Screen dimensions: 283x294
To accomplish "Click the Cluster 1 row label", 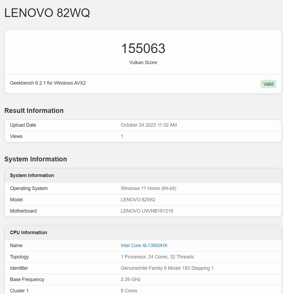I will coord(19,291).
